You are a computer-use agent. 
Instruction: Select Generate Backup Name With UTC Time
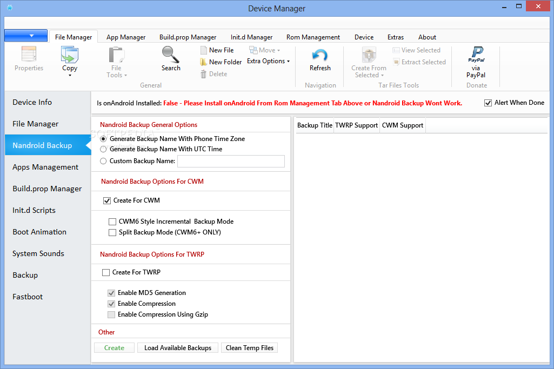pyautogui.click(x=103, y=149)
